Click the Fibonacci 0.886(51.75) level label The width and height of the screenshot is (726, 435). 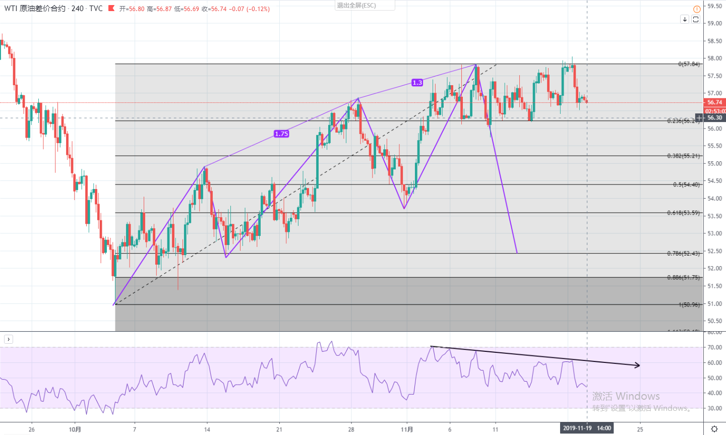(x=684, y=277)
